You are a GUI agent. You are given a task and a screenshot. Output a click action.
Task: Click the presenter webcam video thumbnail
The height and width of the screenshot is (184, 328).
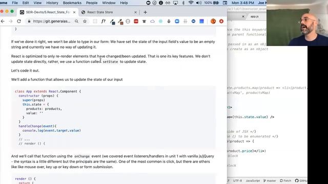tap(297, 23)
